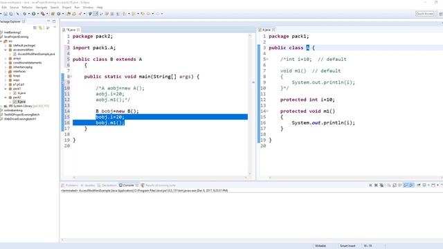Viewport: 443px width, 249px height.
Task: Collapse the accessmodifiers package
Action: (x=6, y=50)
